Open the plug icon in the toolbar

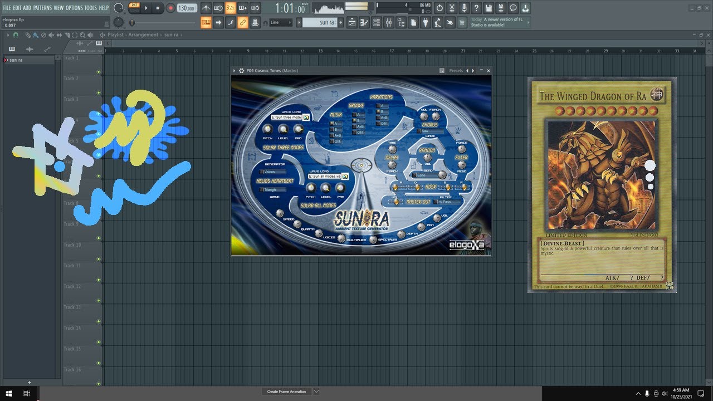click(x=425, y=23)
